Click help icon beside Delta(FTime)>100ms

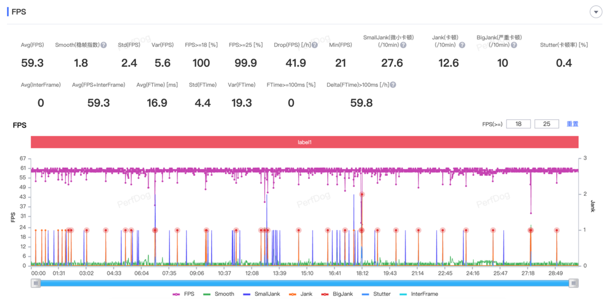point(393,85)
